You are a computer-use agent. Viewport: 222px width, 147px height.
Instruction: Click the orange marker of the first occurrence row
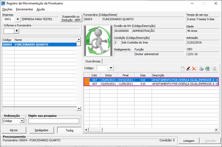point(87,80)
